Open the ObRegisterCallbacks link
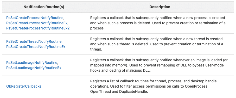Screen dimensions: 236x98 click(24, 86)
